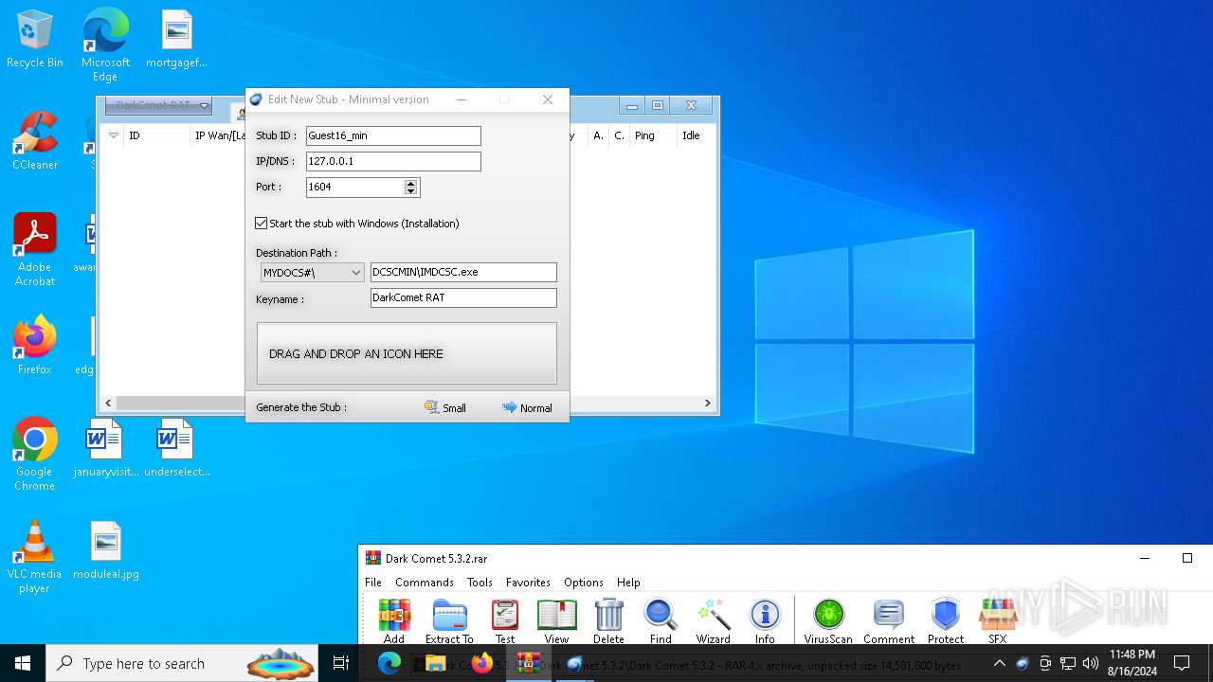Open the Favorites menu in WinRAR

[x=528, y=583]
